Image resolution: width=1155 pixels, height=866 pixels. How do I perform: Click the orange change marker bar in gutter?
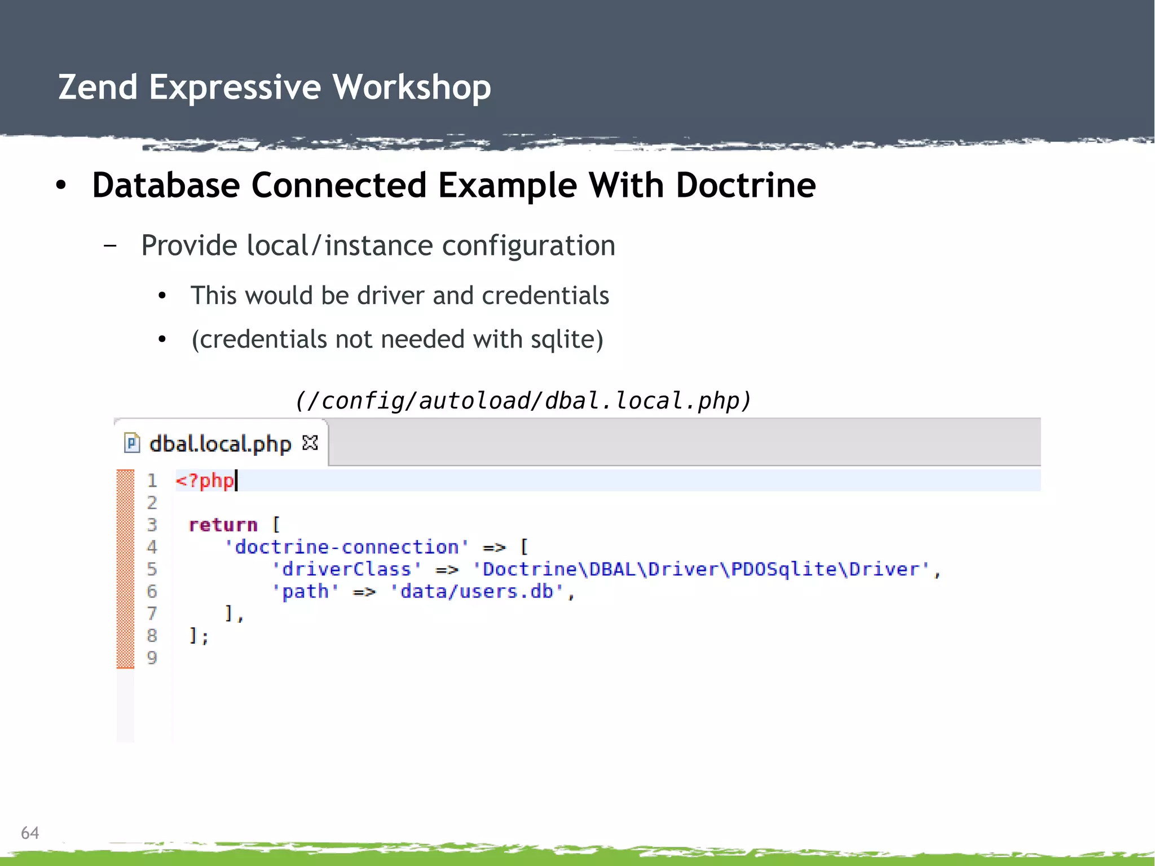[125, 569]
